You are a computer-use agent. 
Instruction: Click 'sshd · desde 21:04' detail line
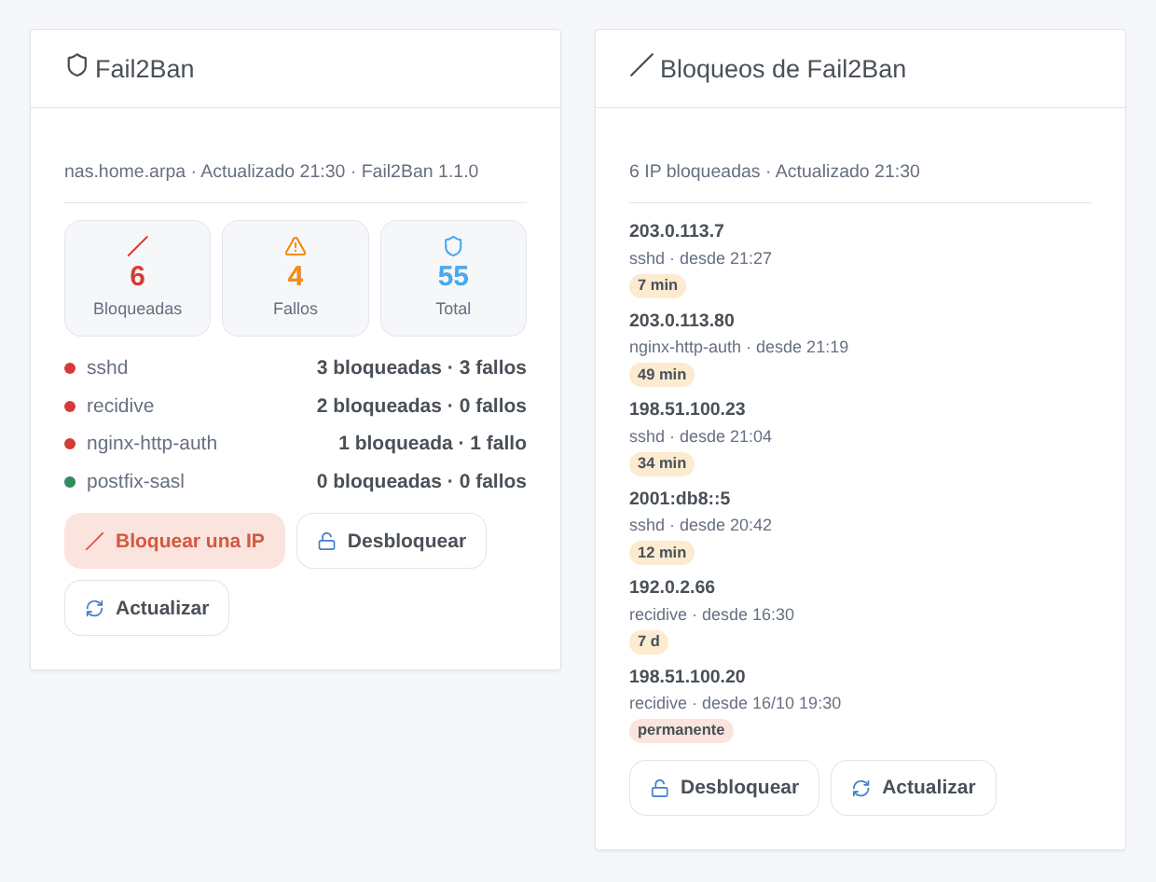click(700, 436)
